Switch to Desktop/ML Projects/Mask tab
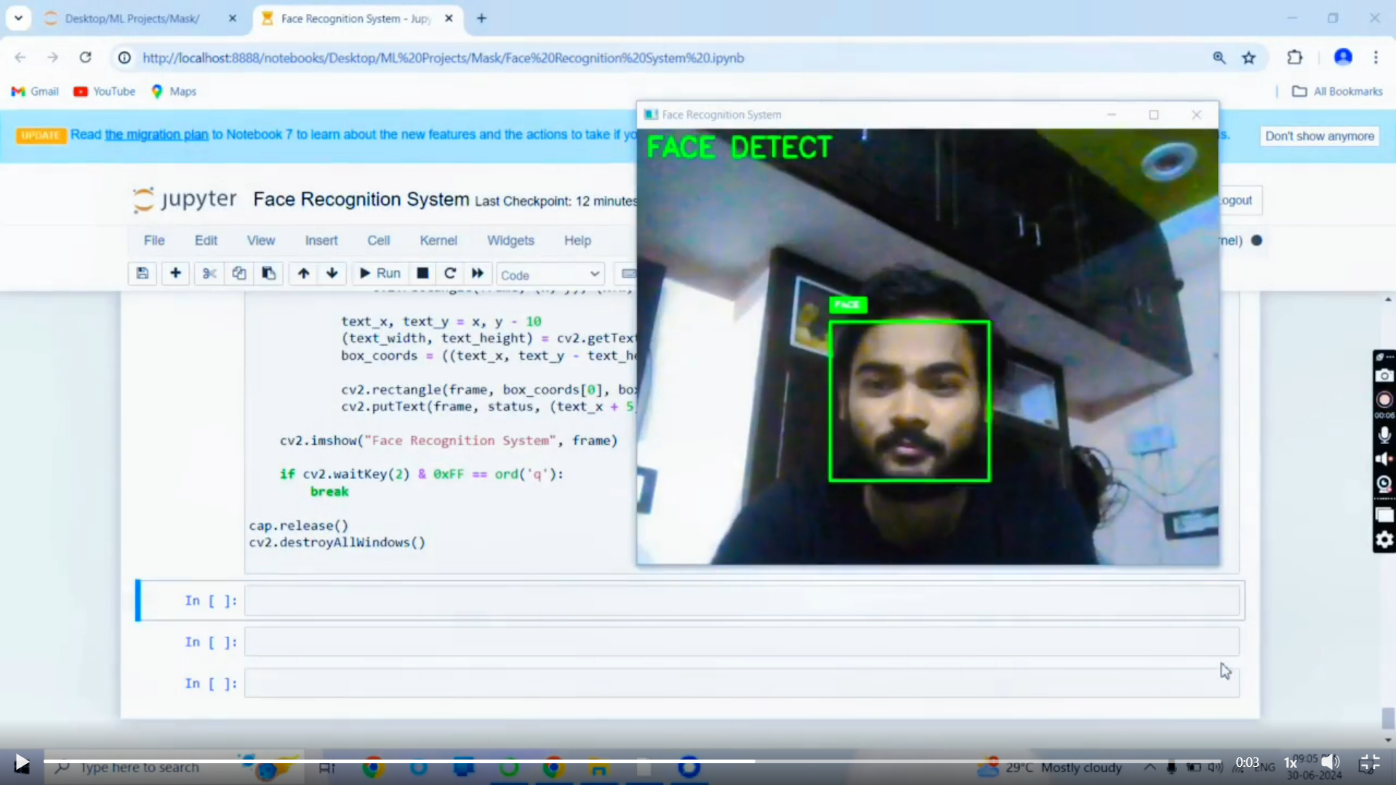1396x785 pixels. 132,18
